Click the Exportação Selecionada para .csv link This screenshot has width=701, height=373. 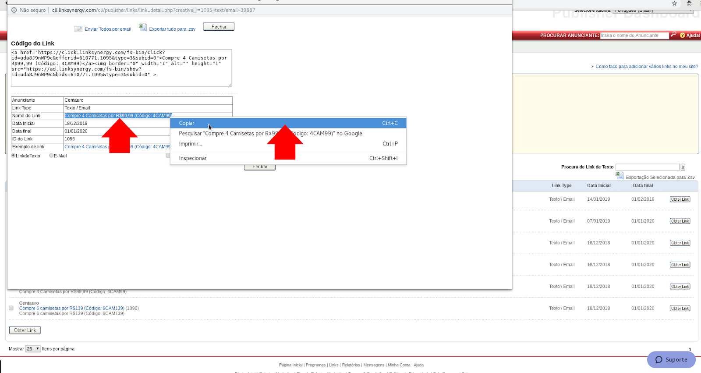(x=660, y=178)
